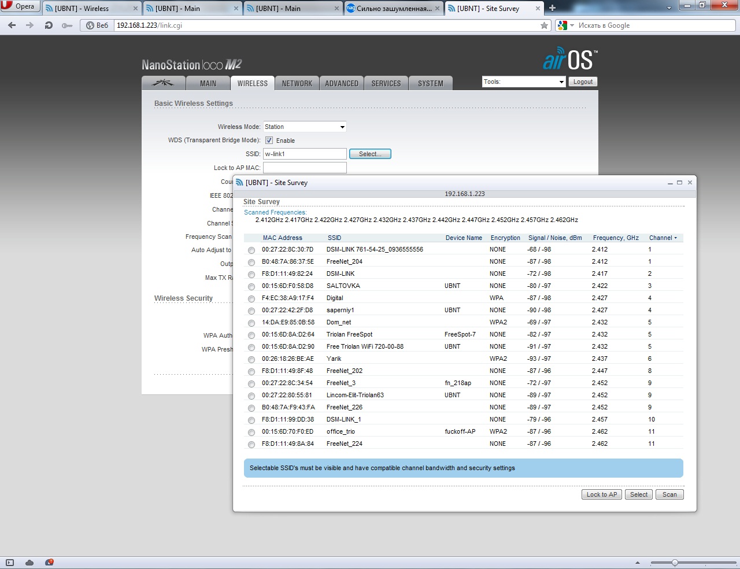Click the browser back arrow

pos(12,25)
